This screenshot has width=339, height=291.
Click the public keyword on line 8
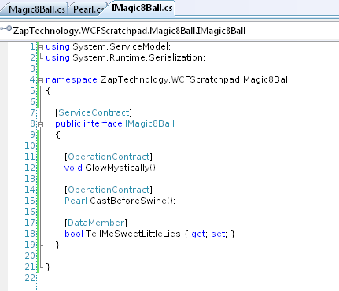pyautogui.click(x=68, y=123)
